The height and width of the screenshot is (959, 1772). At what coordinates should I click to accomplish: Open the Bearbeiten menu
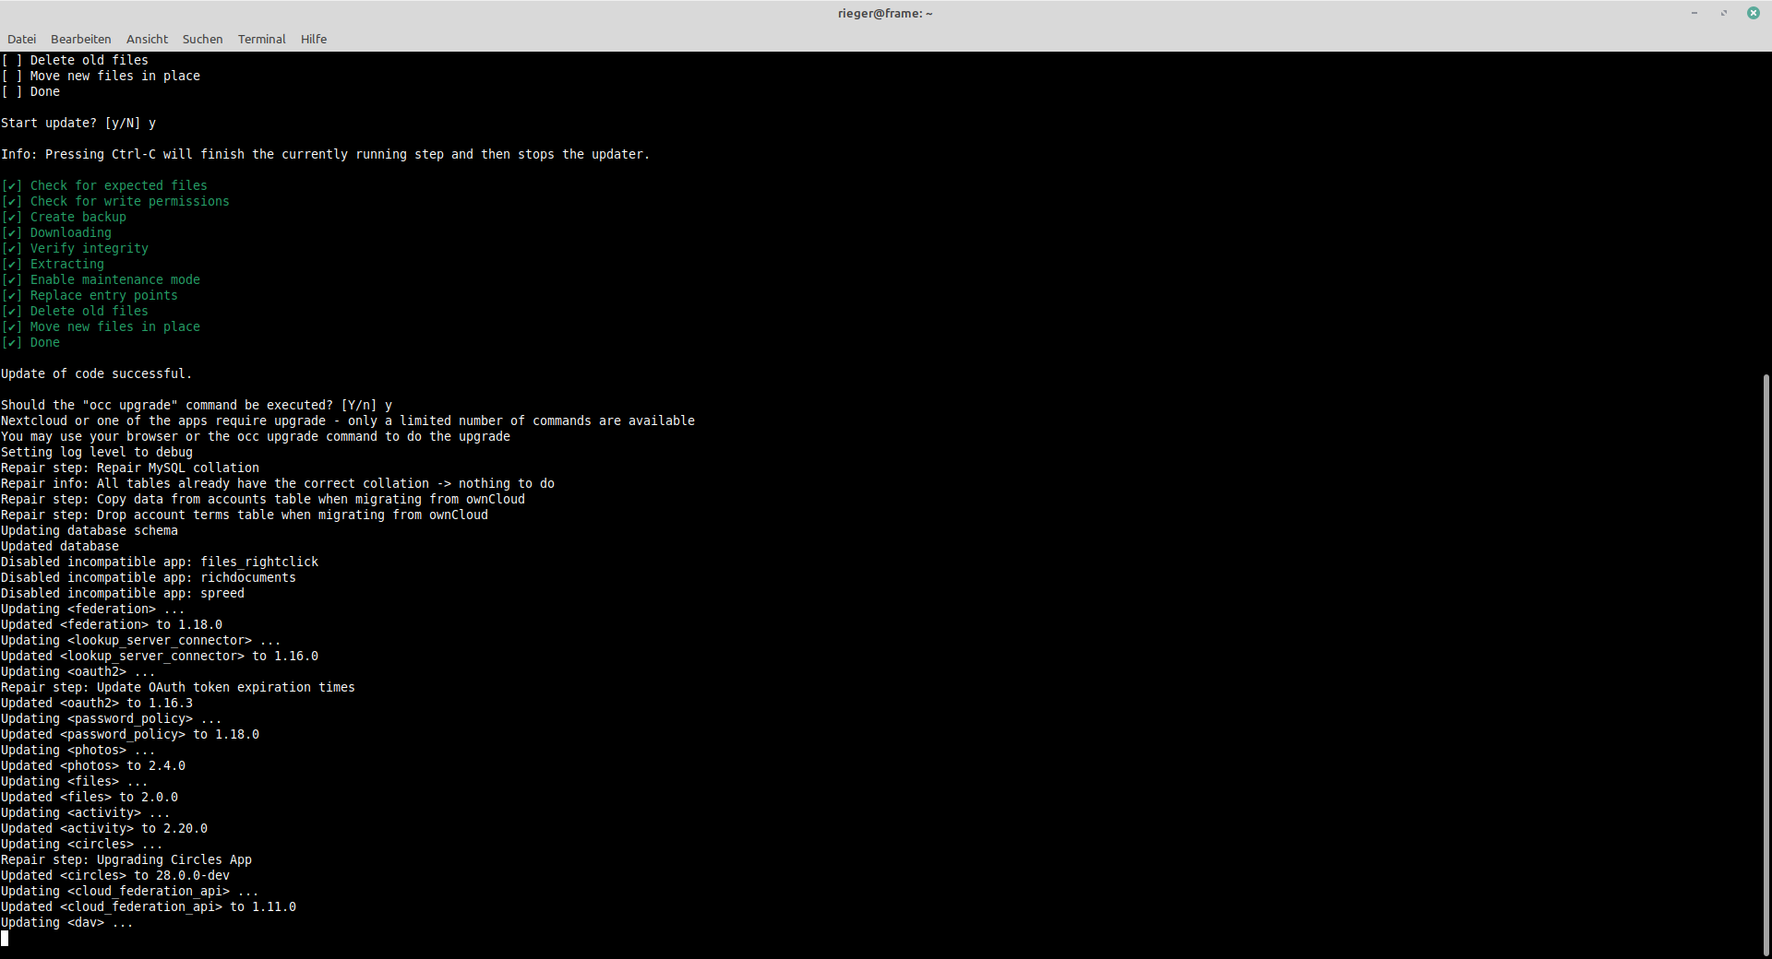(80, 39)
